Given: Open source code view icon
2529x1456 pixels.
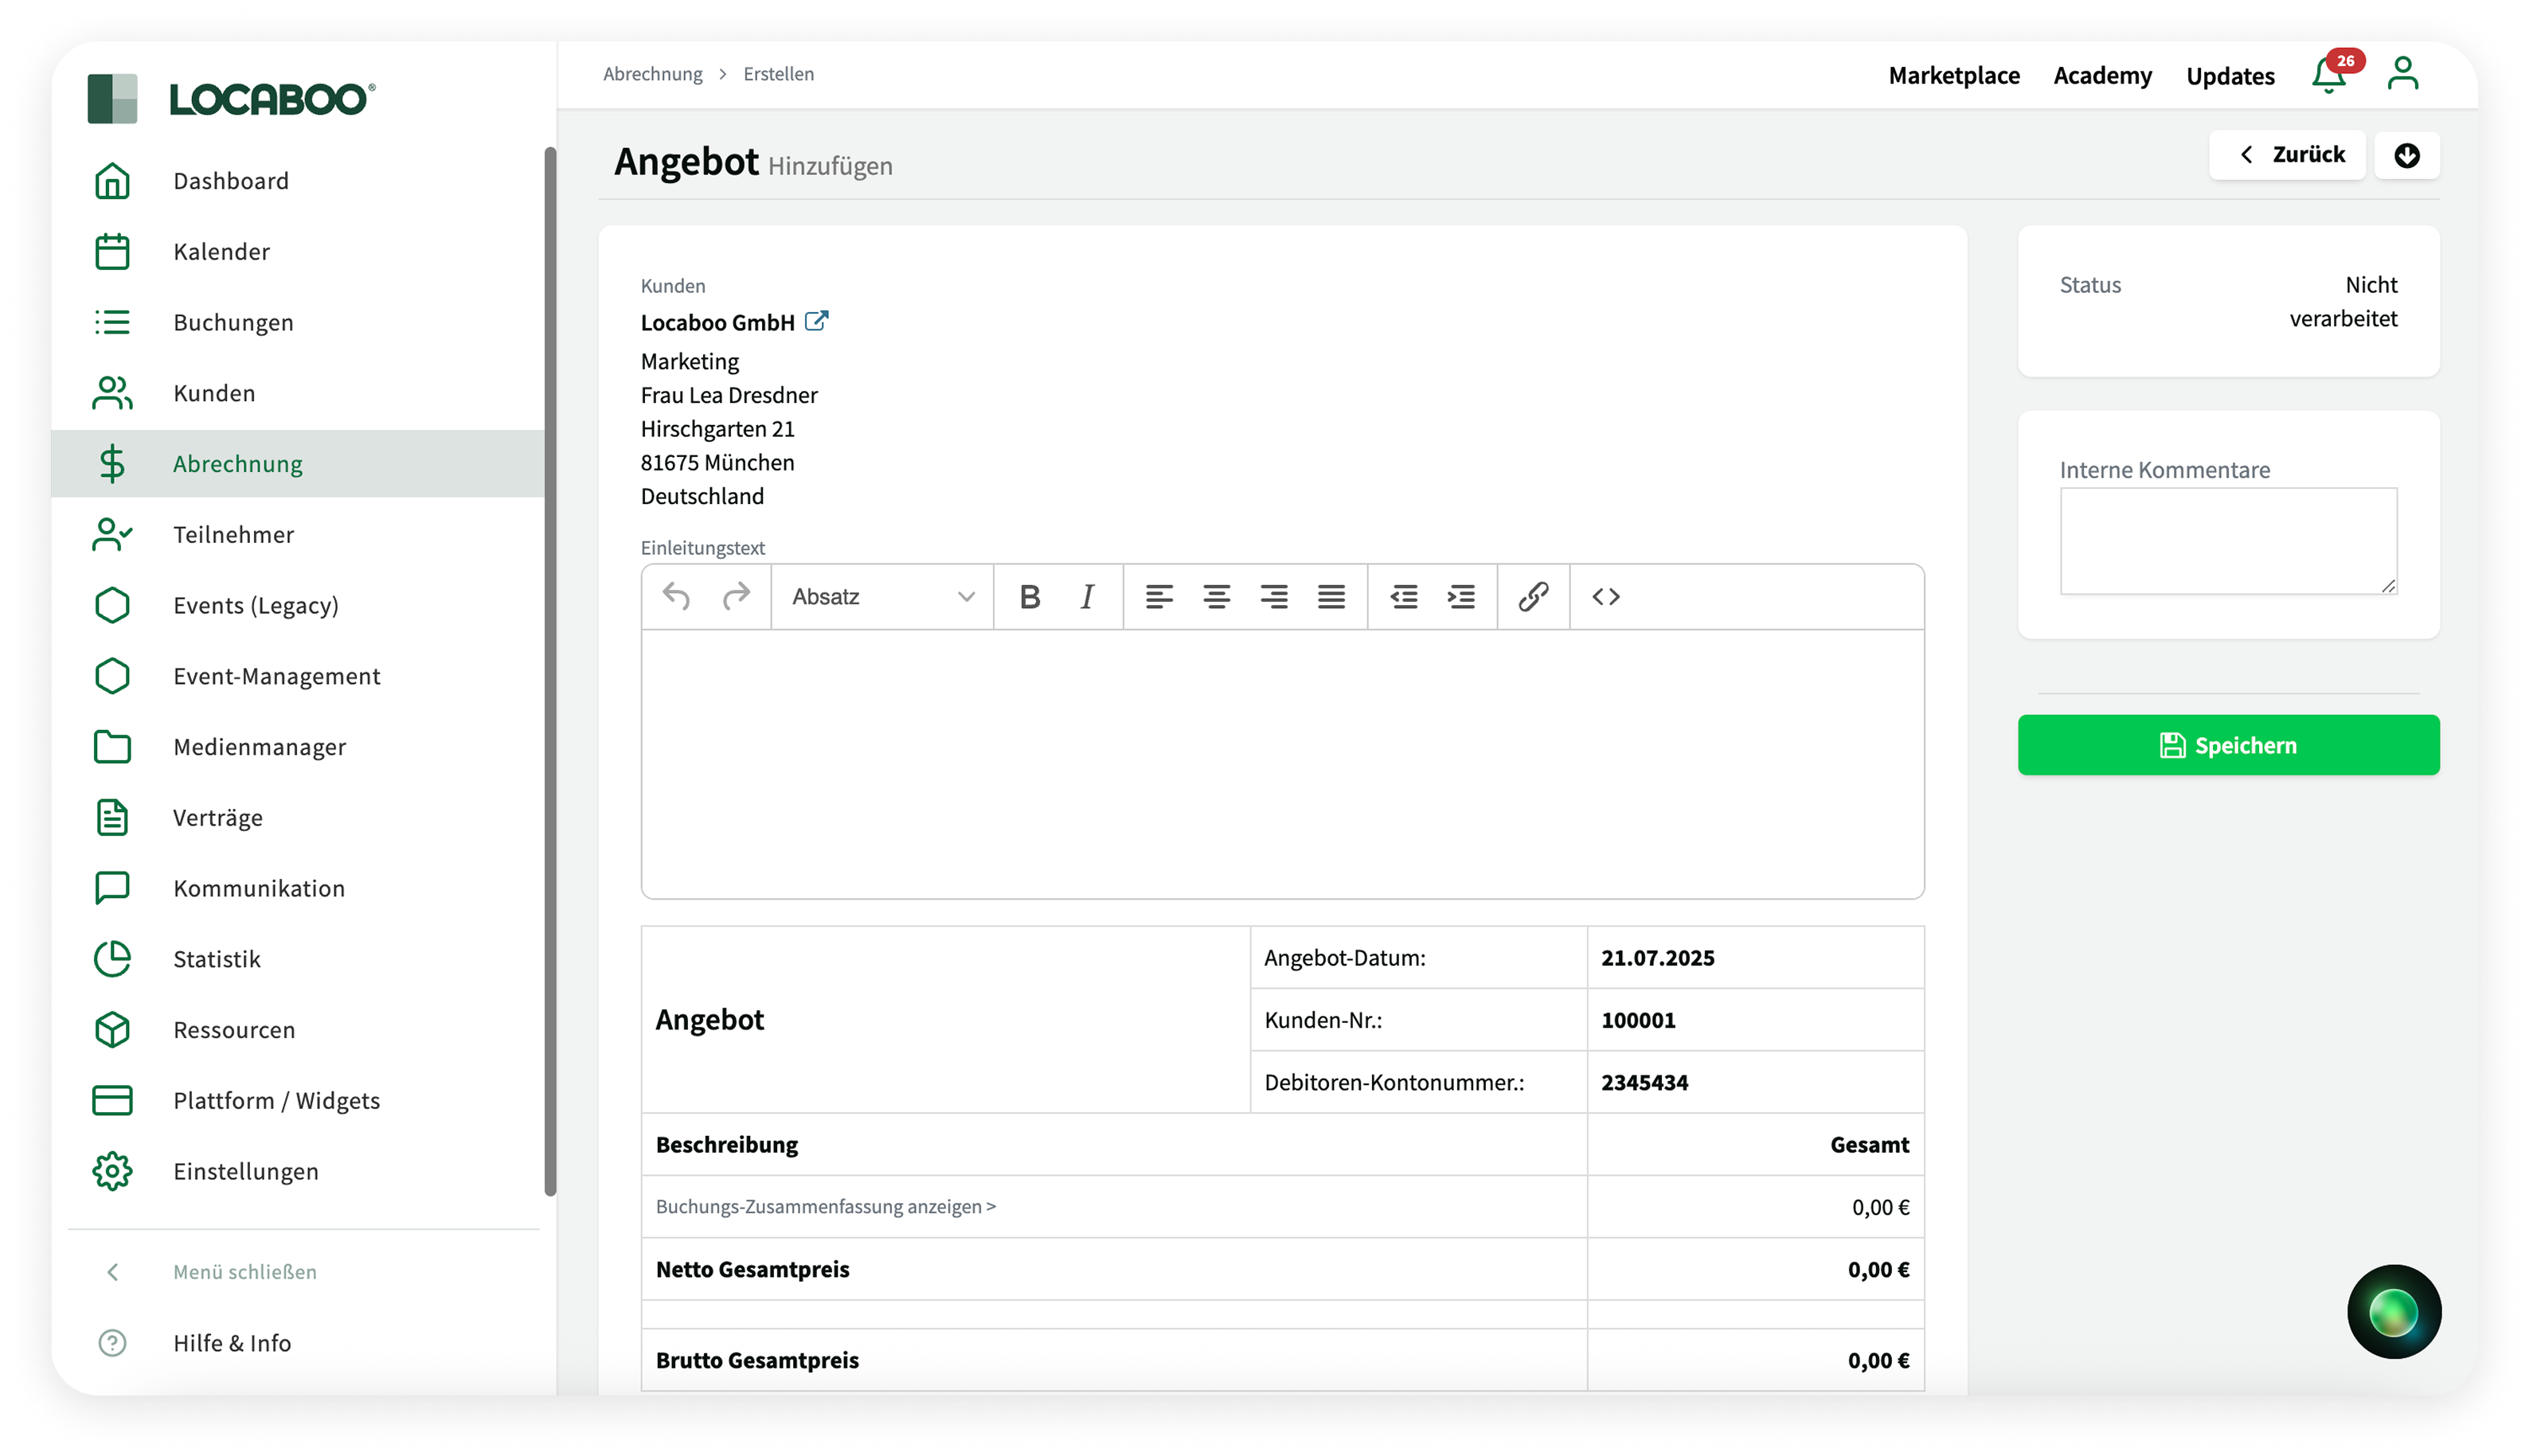Looking at the screenshot, I should click(1605, 597).
